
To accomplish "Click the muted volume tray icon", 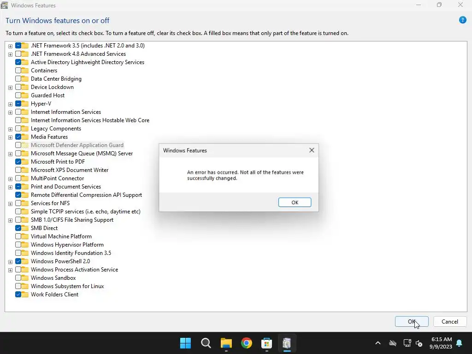I will [419, 343].
